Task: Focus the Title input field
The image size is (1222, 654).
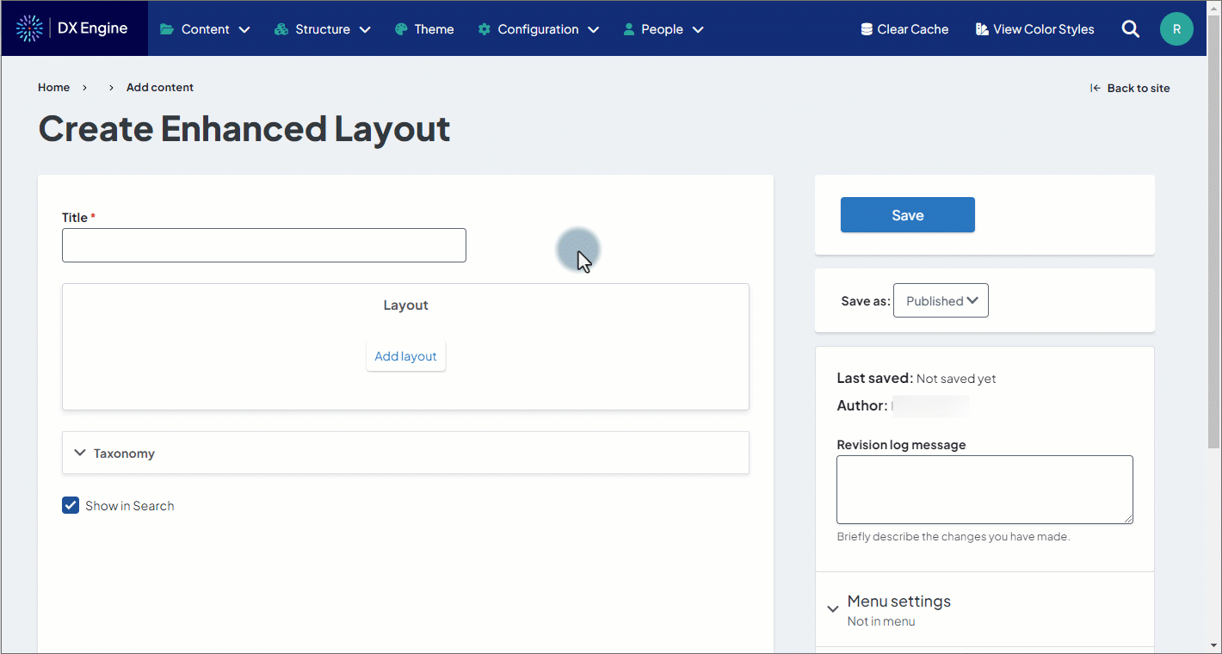Action: pyautogui.click(x=264, y=245)
